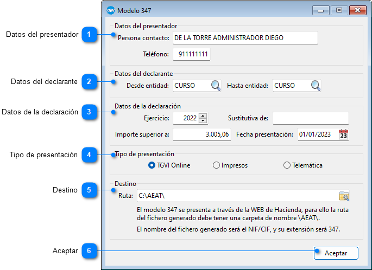Open the Fecha presentación calendar picker
Viewport: 372px width, 270px height.
tap(343, 134)
